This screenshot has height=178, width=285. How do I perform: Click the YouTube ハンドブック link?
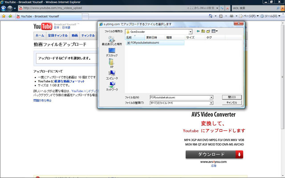(85, 91)
